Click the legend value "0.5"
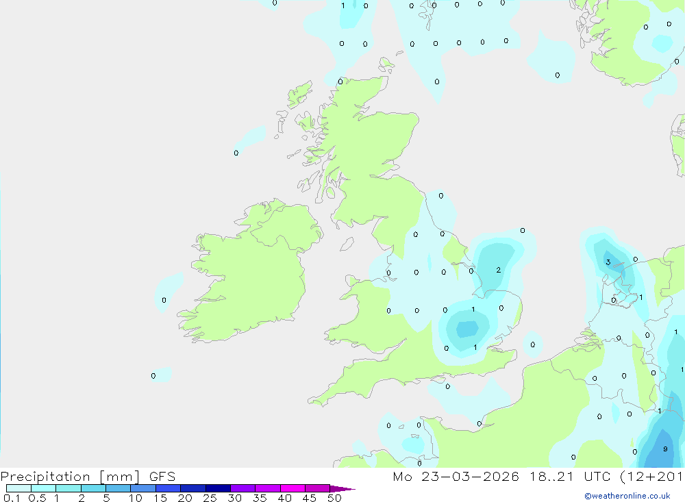 [37, 498]
